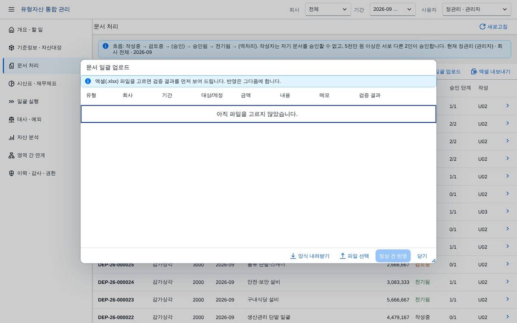Click 파일 선택 button
Screen dimensions: 517x323
pyautogui.click(x=355, y=256)
